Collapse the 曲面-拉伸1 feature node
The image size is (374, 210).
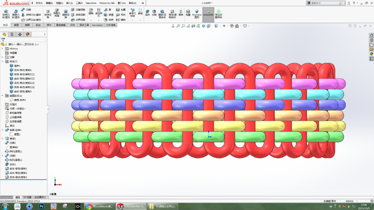coord(2,130)
